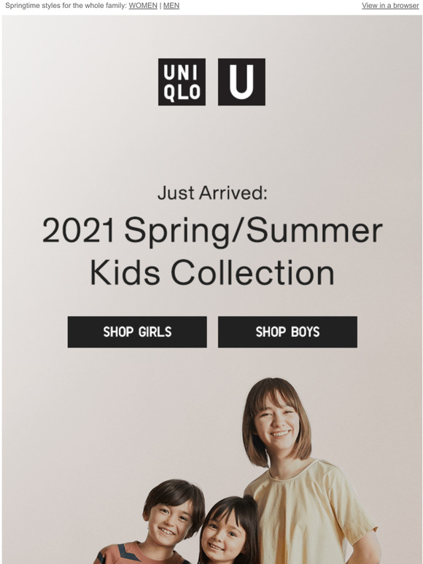This screenshot has height=564, width=423.
Task: Click the tall girl's smiling face
Action: [x=276, y=424]
